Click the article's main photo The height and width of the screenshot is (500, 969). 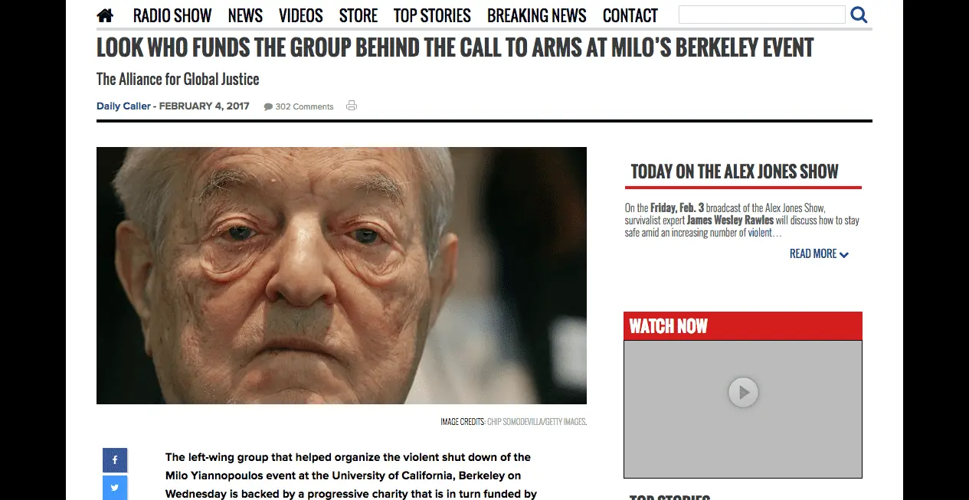click(342, 276)
